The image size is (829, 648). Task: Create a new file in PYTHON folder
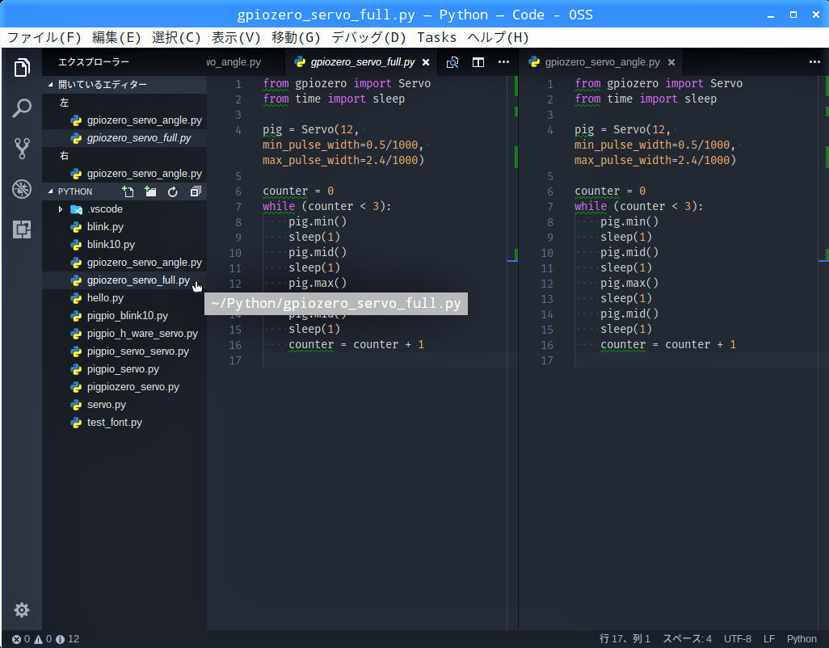[128, 191]
